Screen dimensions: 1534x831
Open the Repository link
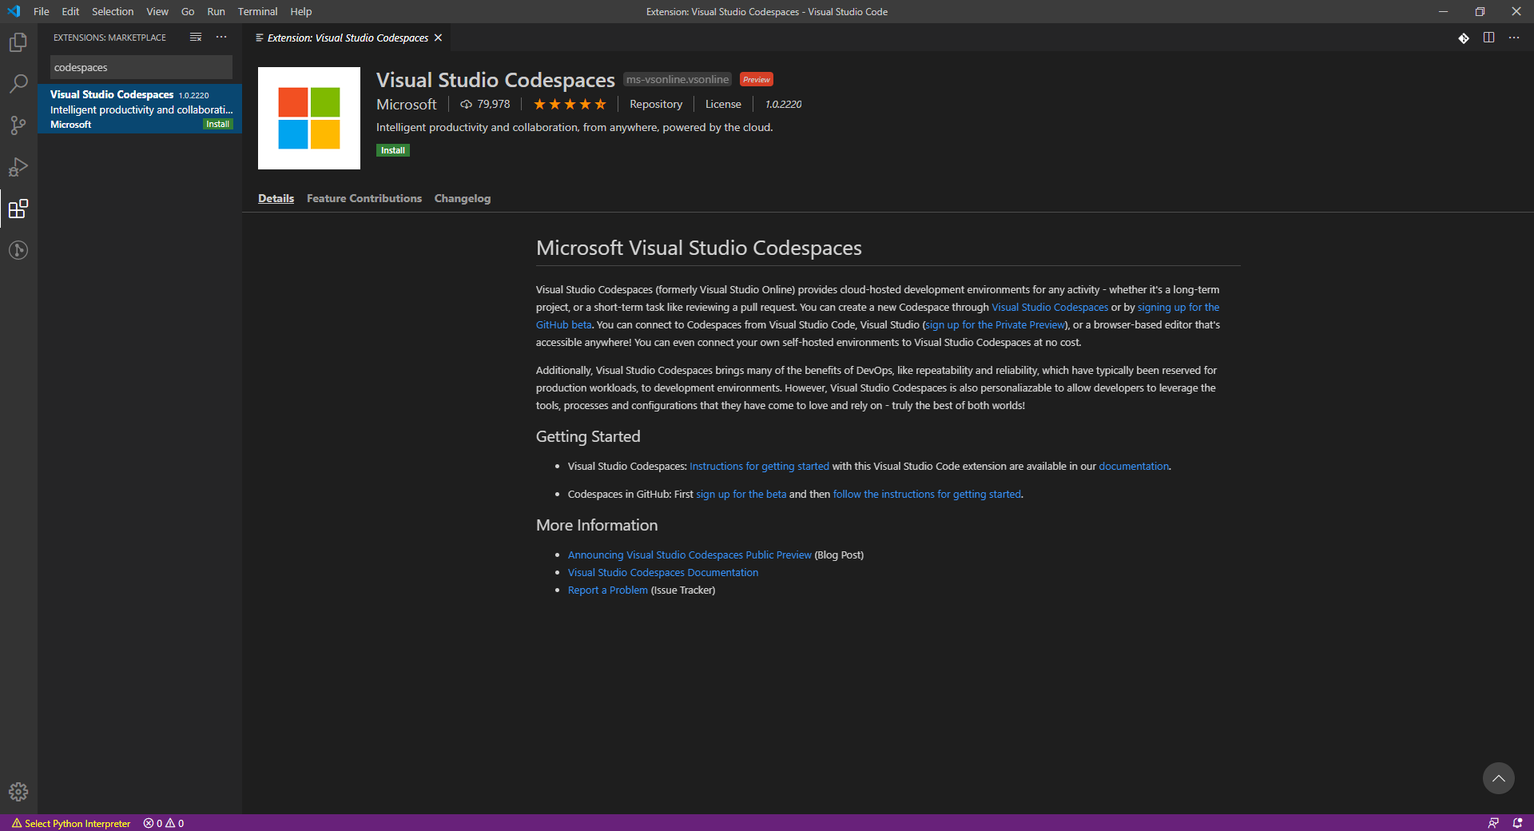coord(656,104)
